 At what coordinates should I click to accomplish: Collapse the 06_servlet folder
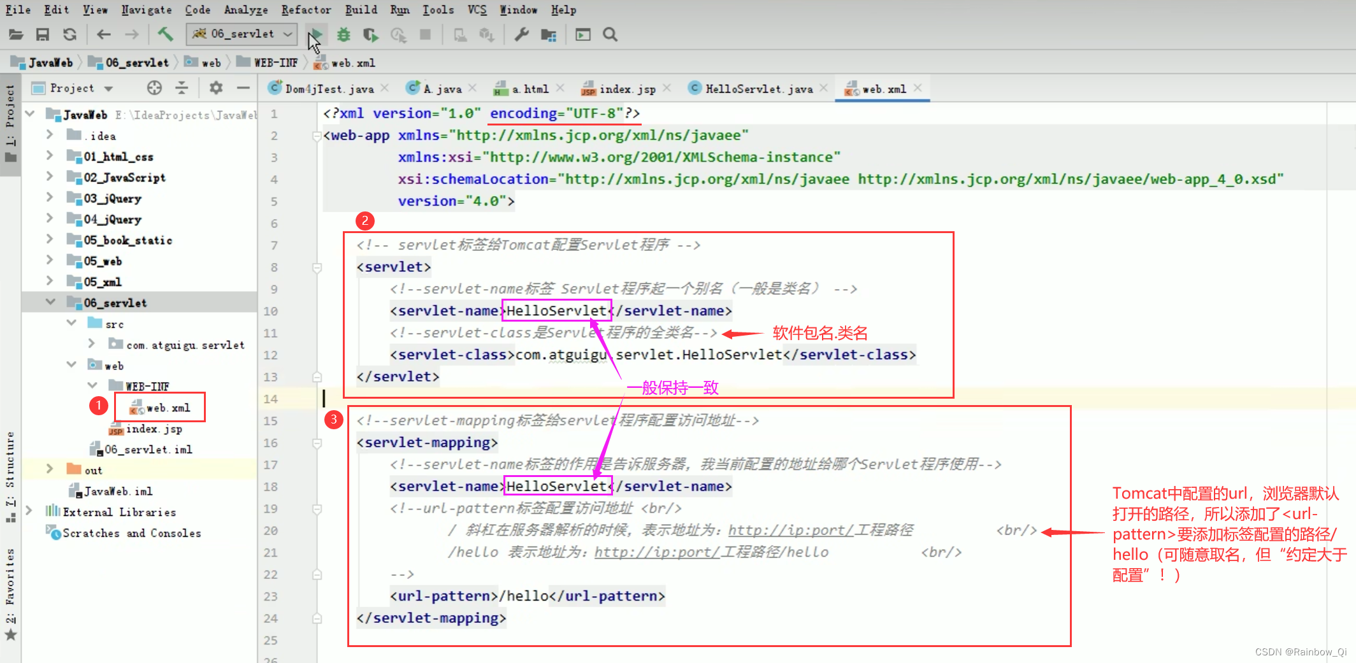coord(50,303)
